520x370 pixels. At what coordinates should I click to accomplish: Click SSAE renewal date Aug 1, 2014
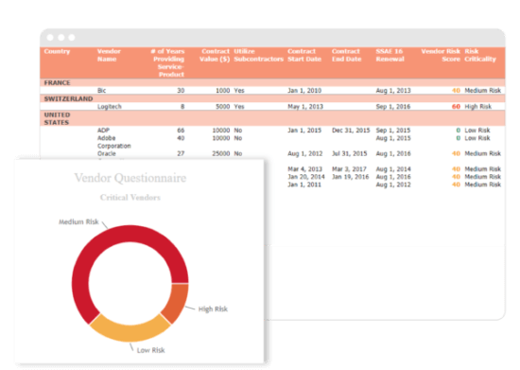(x=393, y=169)
